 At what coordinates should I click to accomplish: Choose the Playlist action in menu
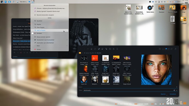coord(50,24)
